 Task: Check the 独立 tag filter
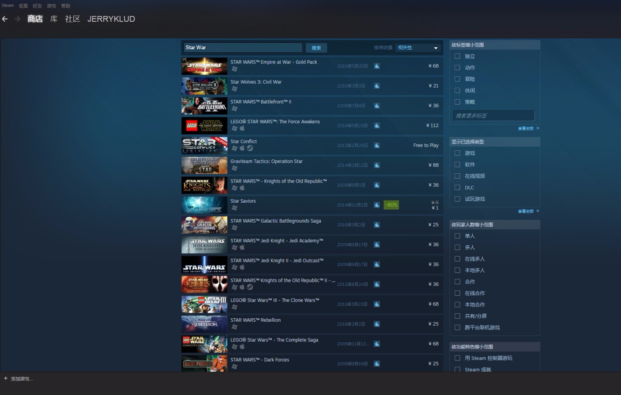[x=458, y=56]
